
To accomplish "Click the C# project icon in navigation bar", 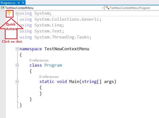I will (3, 8).
